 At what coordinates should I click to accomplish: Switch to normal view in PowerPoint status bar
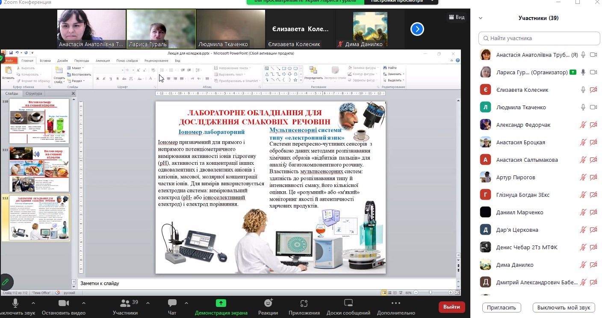coord(384,292)
